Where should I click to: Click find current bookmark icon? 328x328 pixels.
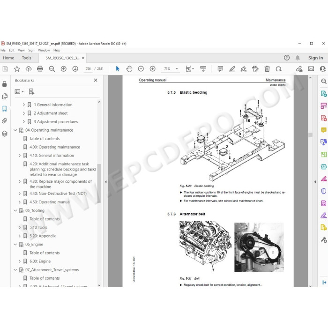[x=31, y=92]
